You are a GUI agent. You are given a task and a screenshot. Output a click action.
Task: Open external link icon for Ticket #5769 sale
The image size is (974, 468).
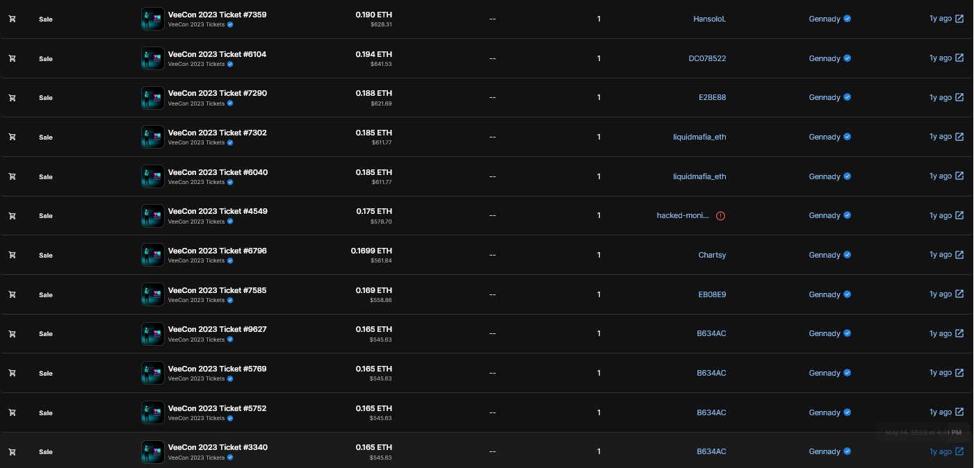(x=959, y=372)
